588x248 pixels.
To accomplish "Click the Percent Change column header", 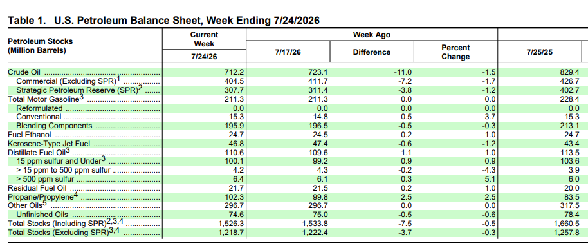I will 455,52.
